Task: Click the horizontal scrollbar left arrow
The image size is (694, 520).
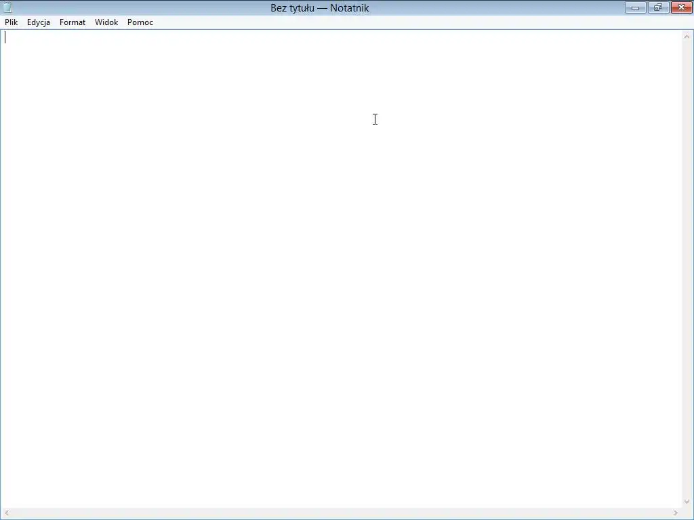Action: coord(7,513)
